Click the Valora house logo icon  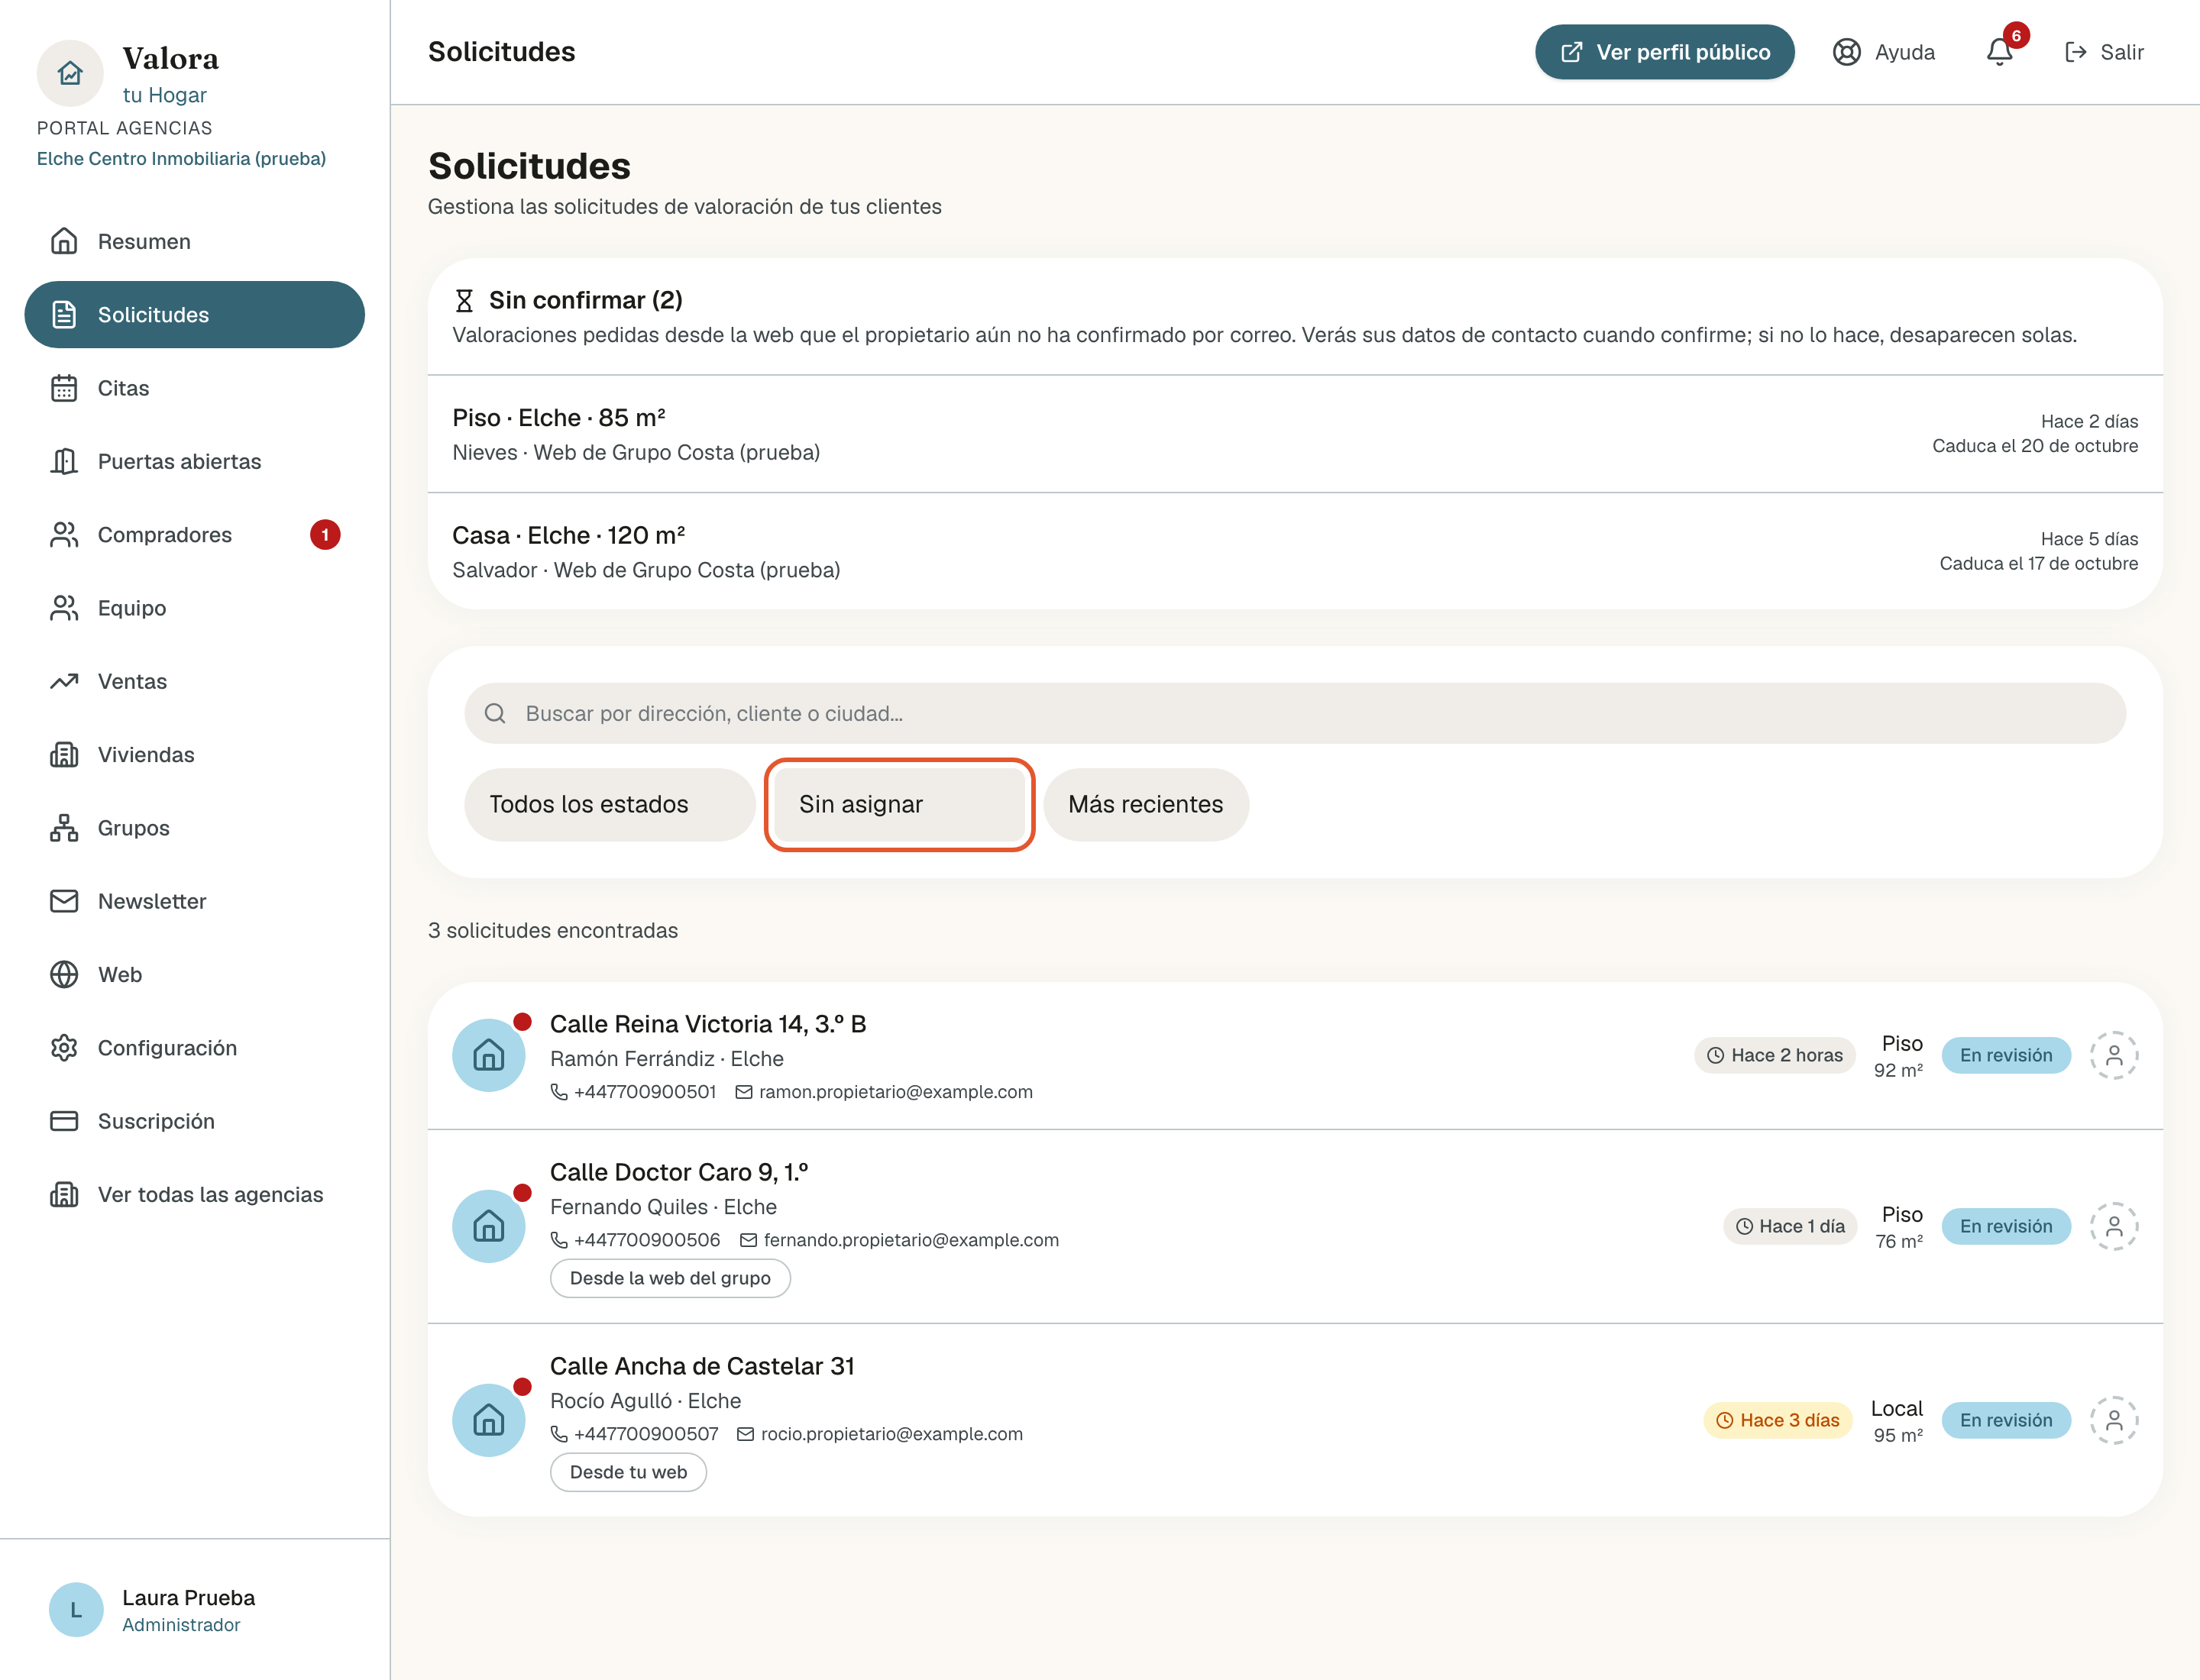[70, 73]
